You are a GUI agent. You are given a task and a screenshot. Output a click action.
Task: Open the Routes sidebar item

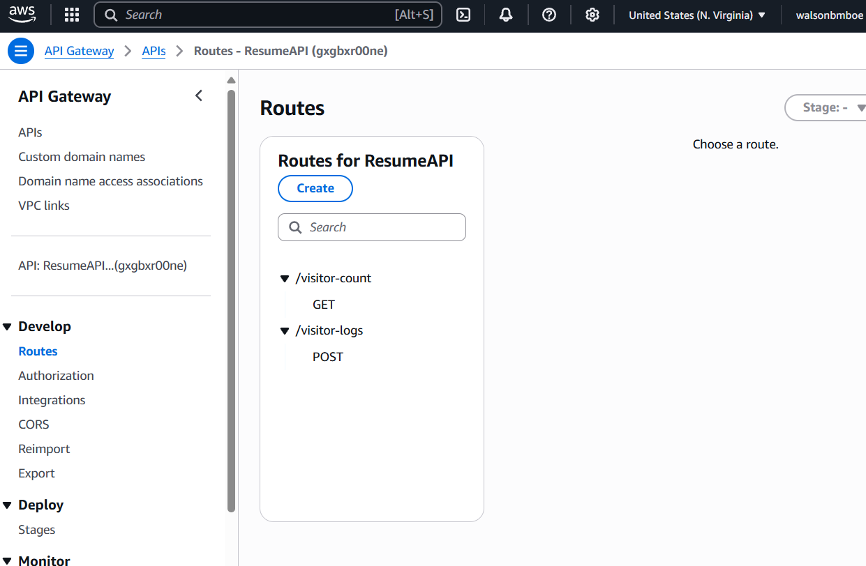pos(38,351)
